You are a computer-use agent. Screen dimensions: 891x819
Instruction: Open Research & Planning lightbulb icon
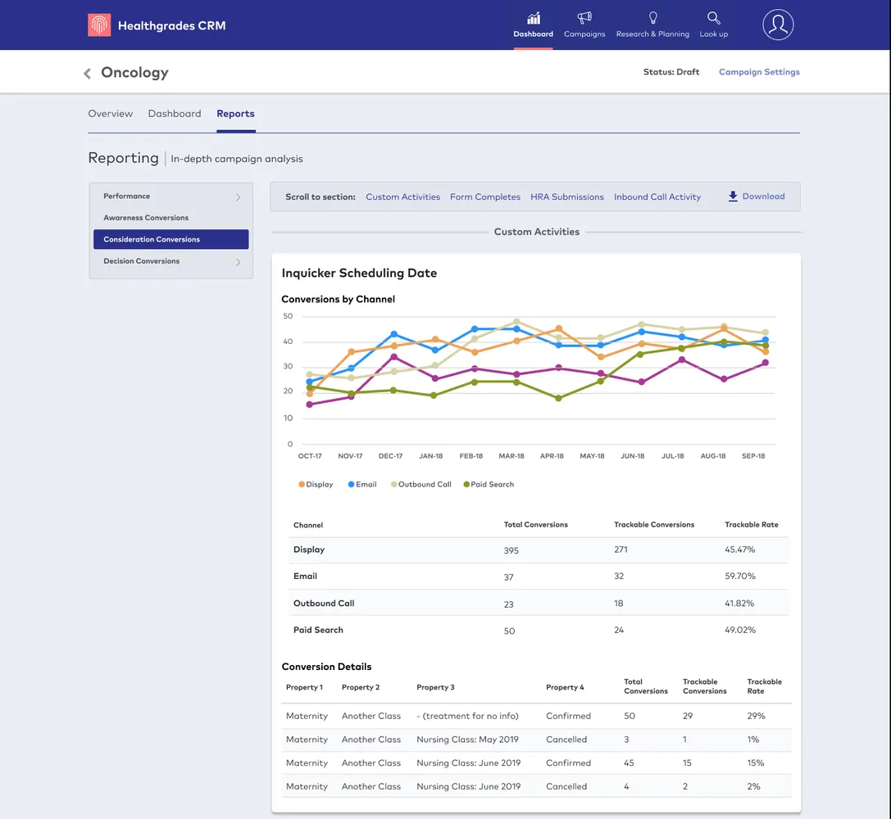(x=652, y=18)
